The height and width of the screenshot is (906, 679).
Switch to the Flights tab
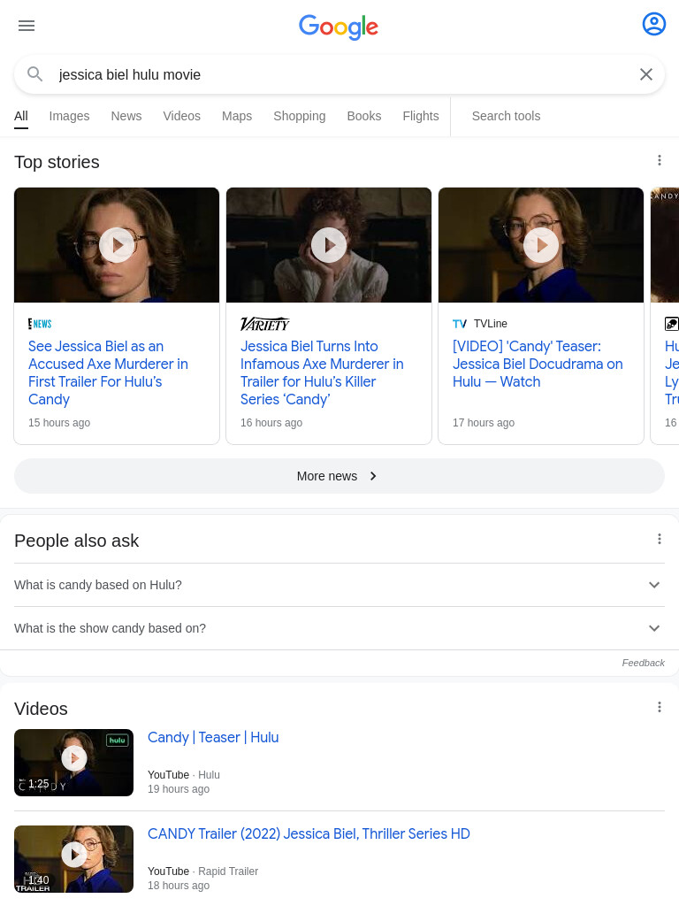point(420,116)
